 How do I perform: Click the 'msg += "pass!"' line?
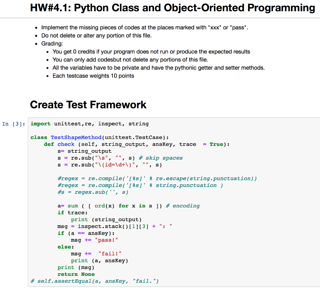(94, 240)
